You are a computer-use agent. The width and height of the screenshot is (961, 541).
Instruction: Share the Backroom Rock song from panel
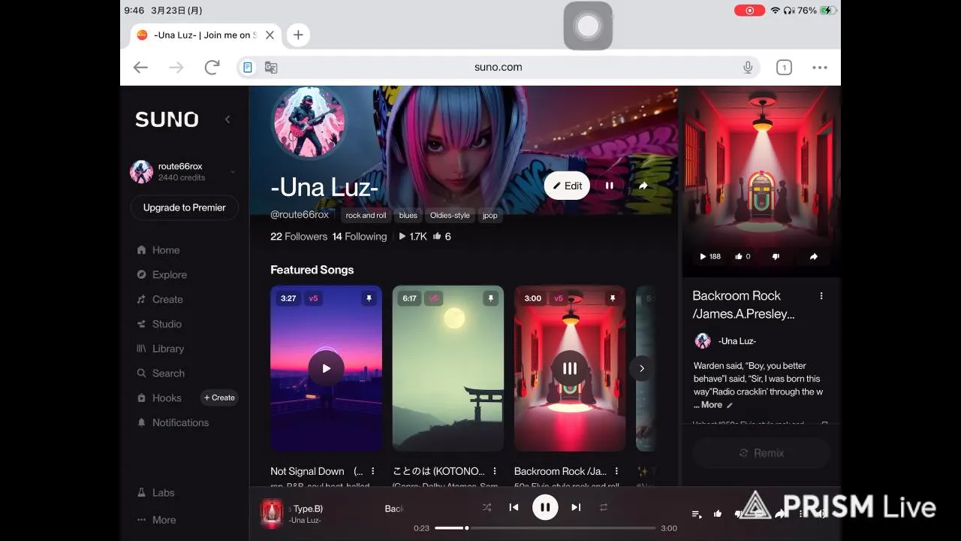tap(813, 256)
